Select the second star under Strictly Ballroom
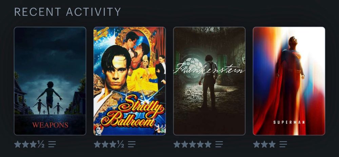Screen dimensions: 339x157 click(x=105, y=144)
